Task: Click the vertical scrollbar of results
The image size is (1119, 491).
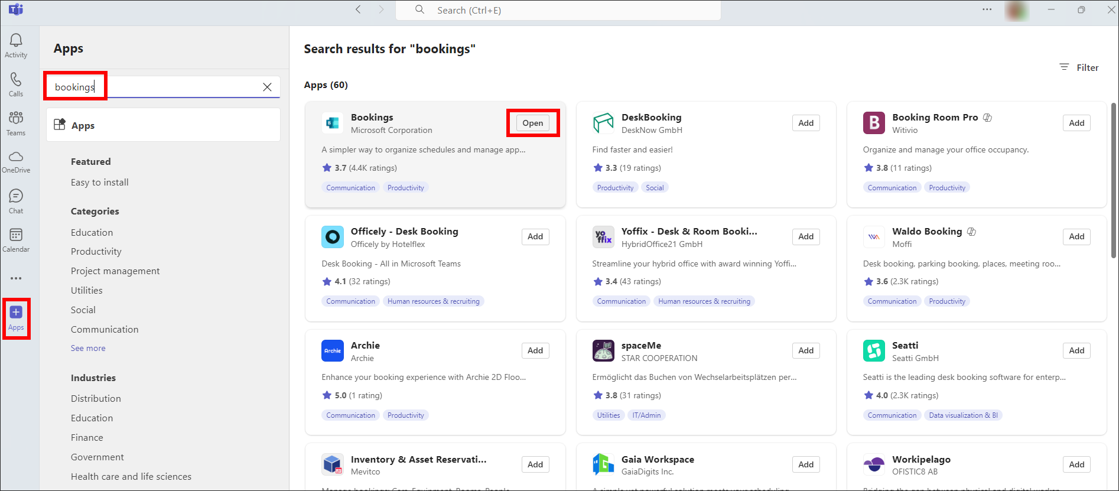Action: point(1114,180)
